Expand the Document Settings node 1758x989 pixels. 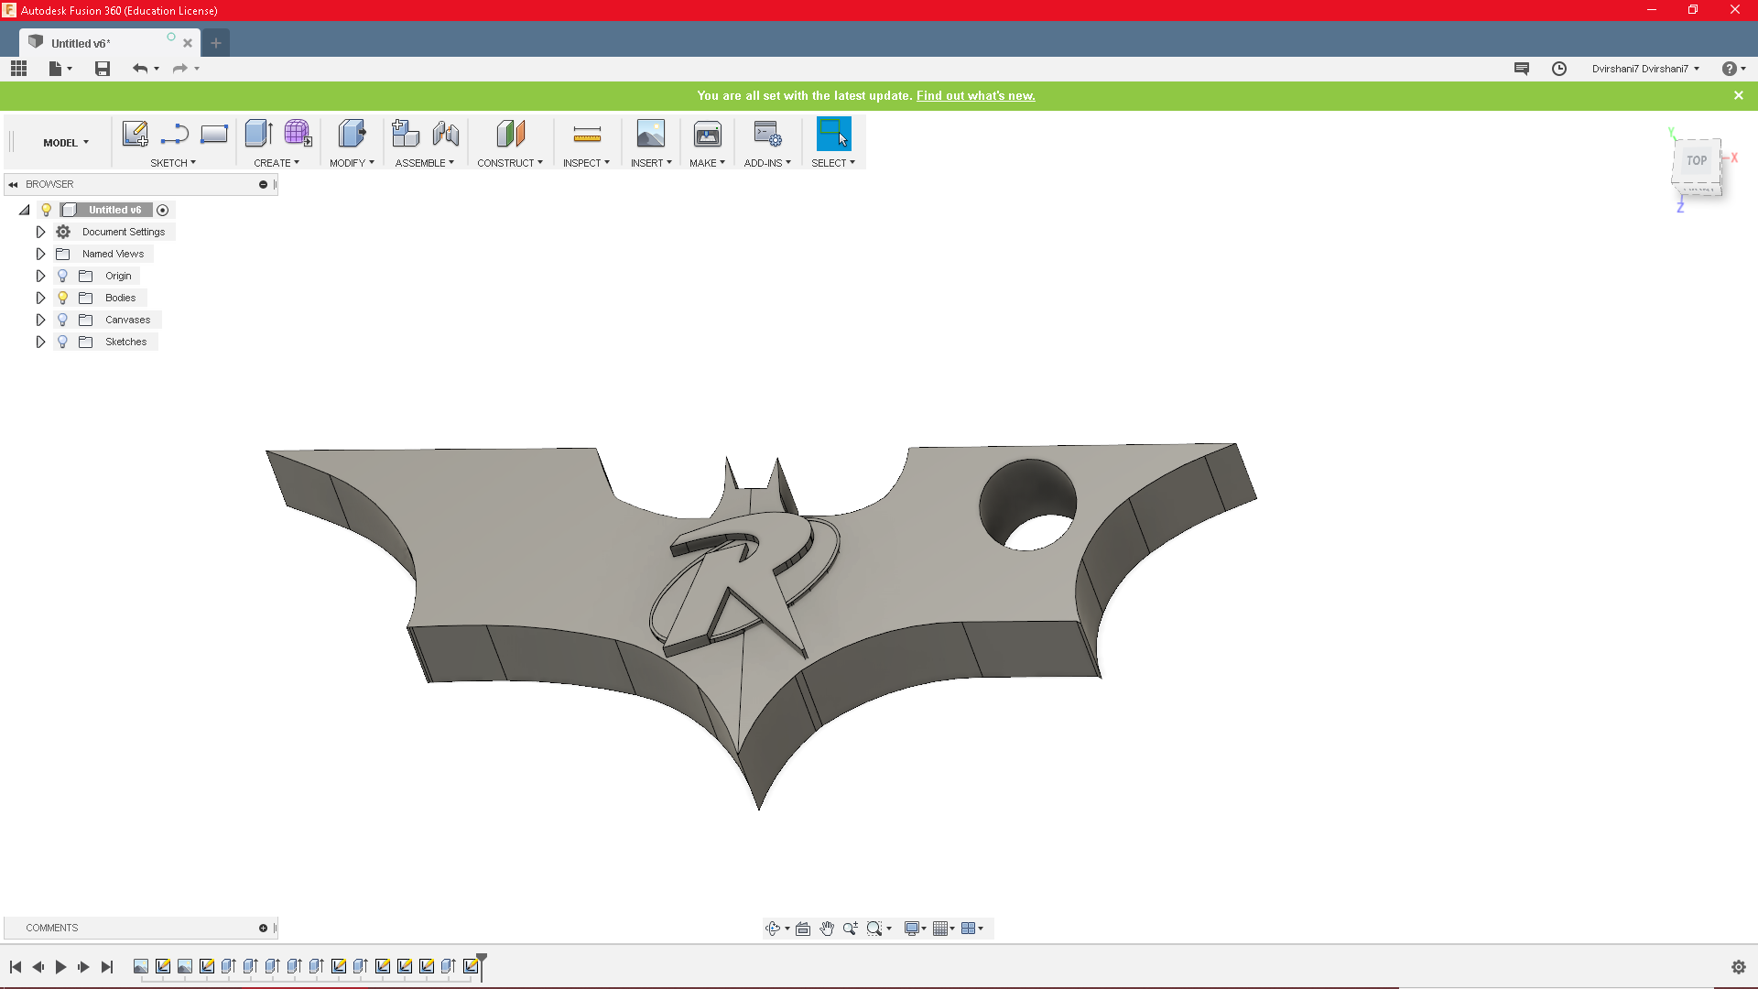click(40, 232)
